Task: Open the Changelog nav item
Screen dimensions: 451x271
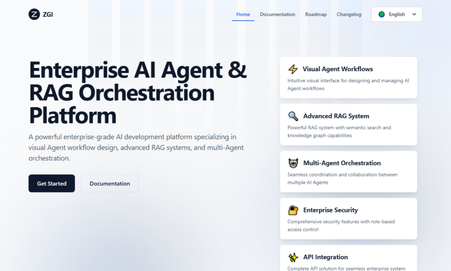Action: click(349, 14)
